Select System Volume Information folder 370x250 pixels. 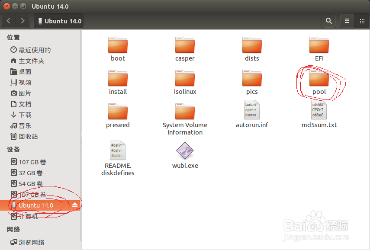pos(185,119)
